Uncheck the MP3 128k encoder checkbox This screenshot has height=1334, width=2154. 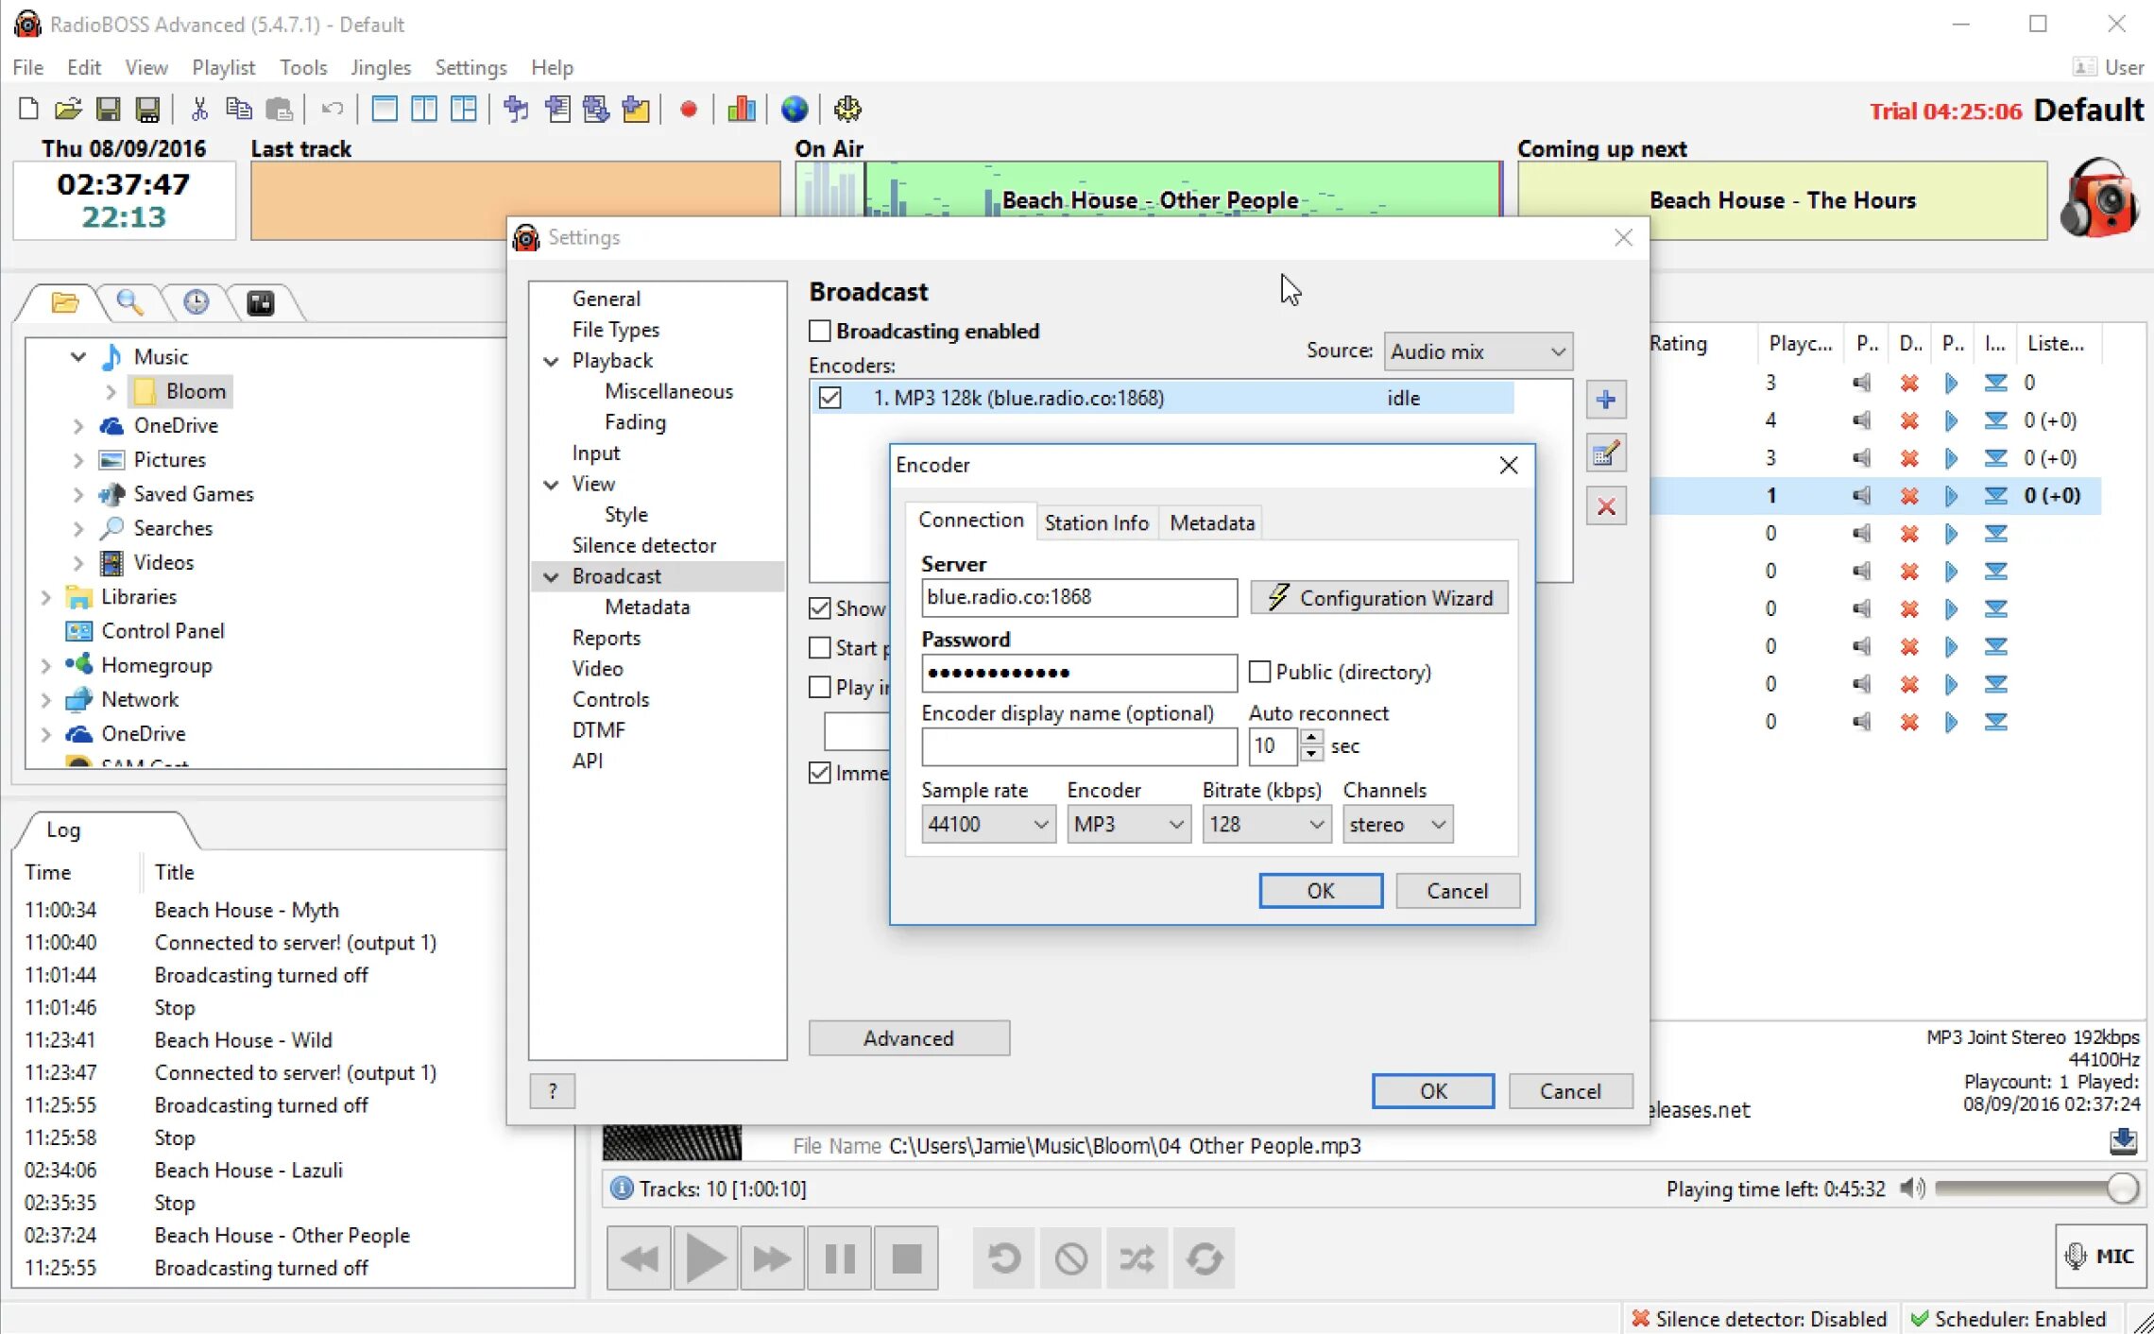[x=829, y=398]
